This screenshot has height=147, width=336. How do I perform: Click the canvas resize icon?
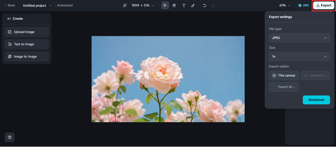[x=125, y=5]
